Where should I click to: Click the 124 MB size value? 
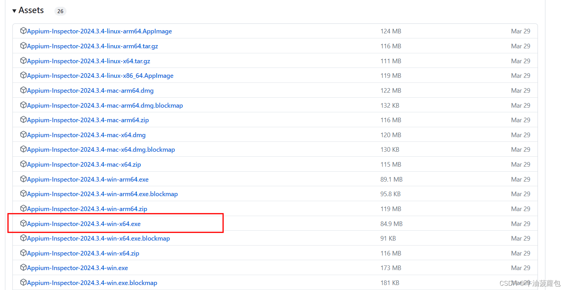[391, 31]
